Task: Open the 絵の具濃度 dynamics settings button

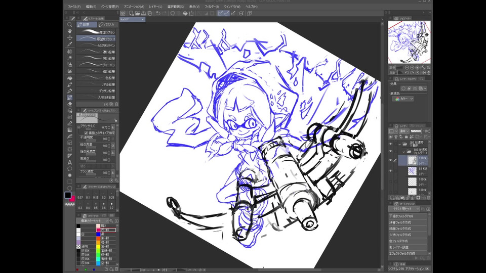Action: point(113,153)
